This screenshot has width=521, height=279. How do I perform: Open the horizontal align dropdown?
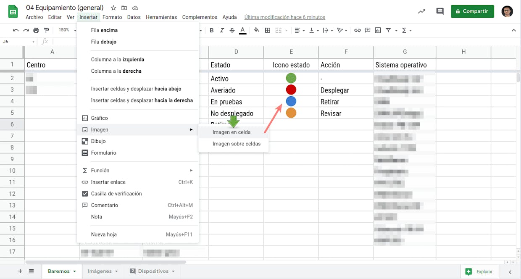(300, 30)
